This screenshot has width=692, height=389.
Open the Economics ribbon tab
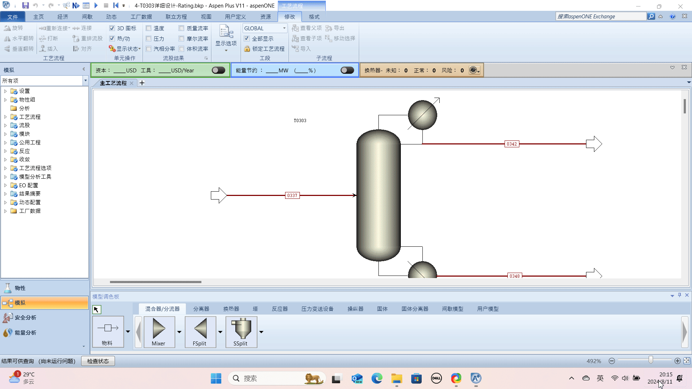pyautogui.click(x=63, y=17)
